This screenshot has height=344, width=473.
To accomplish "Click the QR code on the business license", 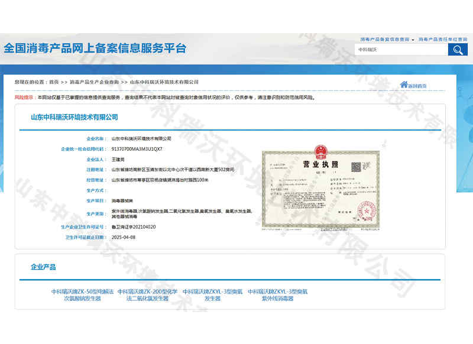I will pos(356,167).
